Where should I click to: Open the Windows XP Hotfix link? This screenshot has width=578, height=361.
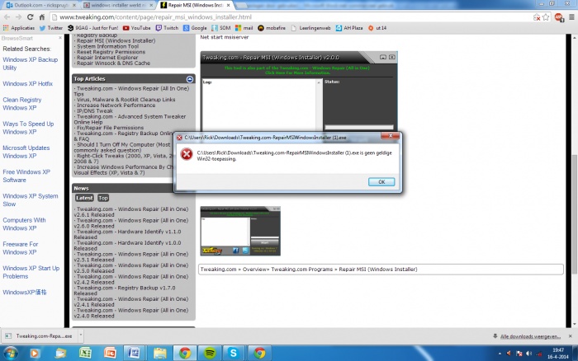coord(27,83)
